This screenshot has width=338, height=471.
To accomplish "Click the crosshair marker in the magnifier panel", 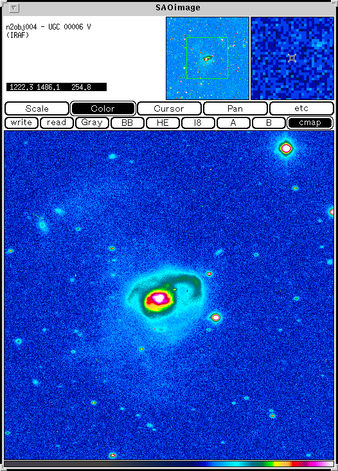I will point(292,58).
